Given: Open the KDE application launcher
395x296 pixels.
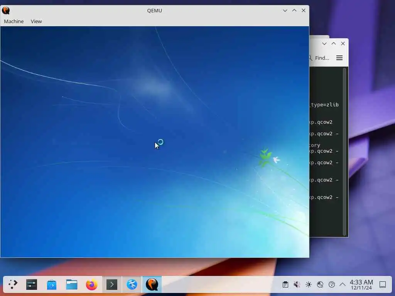Looking at the screenshot, I should 13,284.
